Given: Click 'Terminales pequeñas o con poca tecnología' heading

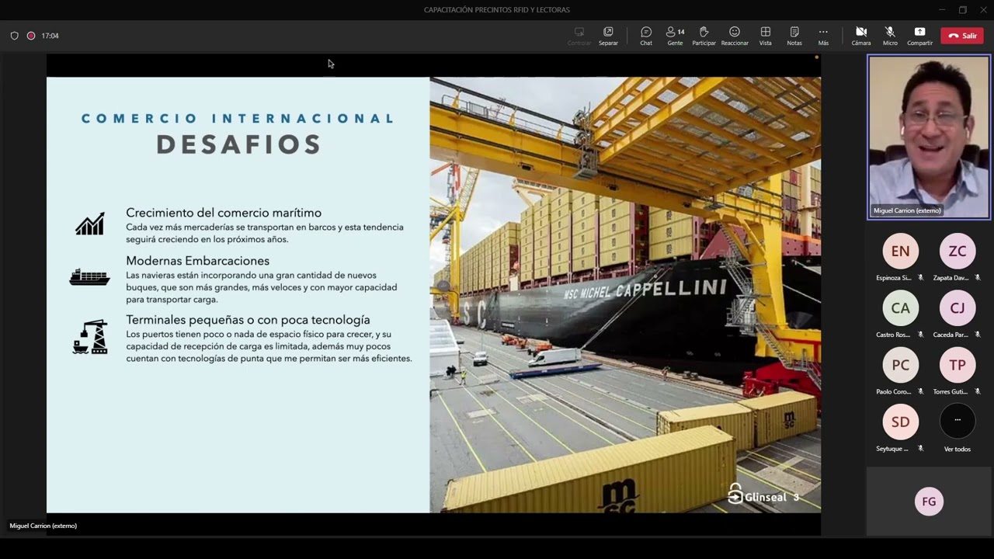Looking at the screenshot, I should pyautogui.click(x=248, y=320).
